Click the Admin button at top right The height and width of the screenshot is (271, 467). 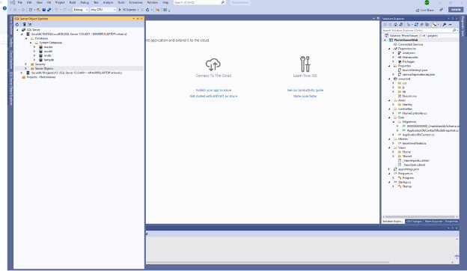[x=456, y=10]
